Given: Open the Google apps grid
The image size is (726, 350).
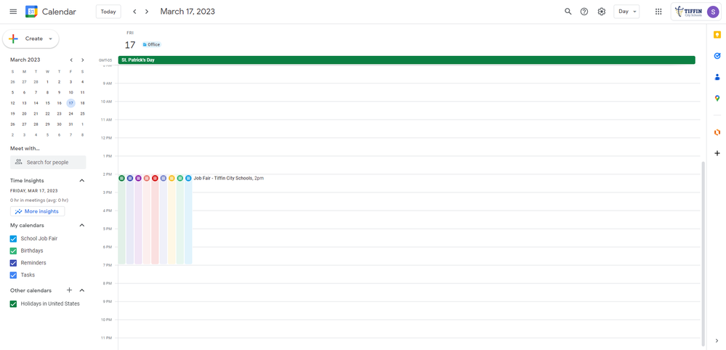Looking at the screenshot, I should click(658, 12).
